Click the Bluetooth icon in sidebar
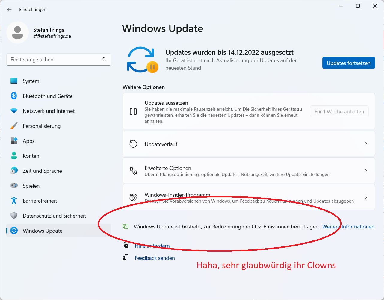The image size is (384, 300). (14, 96)
